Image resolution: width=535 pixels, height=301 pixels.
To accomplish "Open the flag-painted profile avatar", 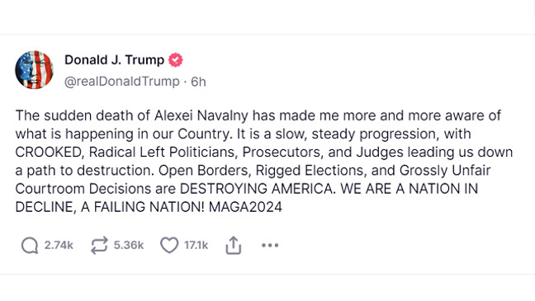I will click(x=35, y=69).
